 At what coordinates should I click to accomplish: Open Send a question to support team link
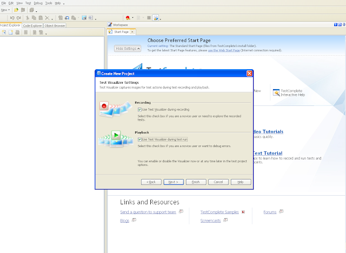148,212
